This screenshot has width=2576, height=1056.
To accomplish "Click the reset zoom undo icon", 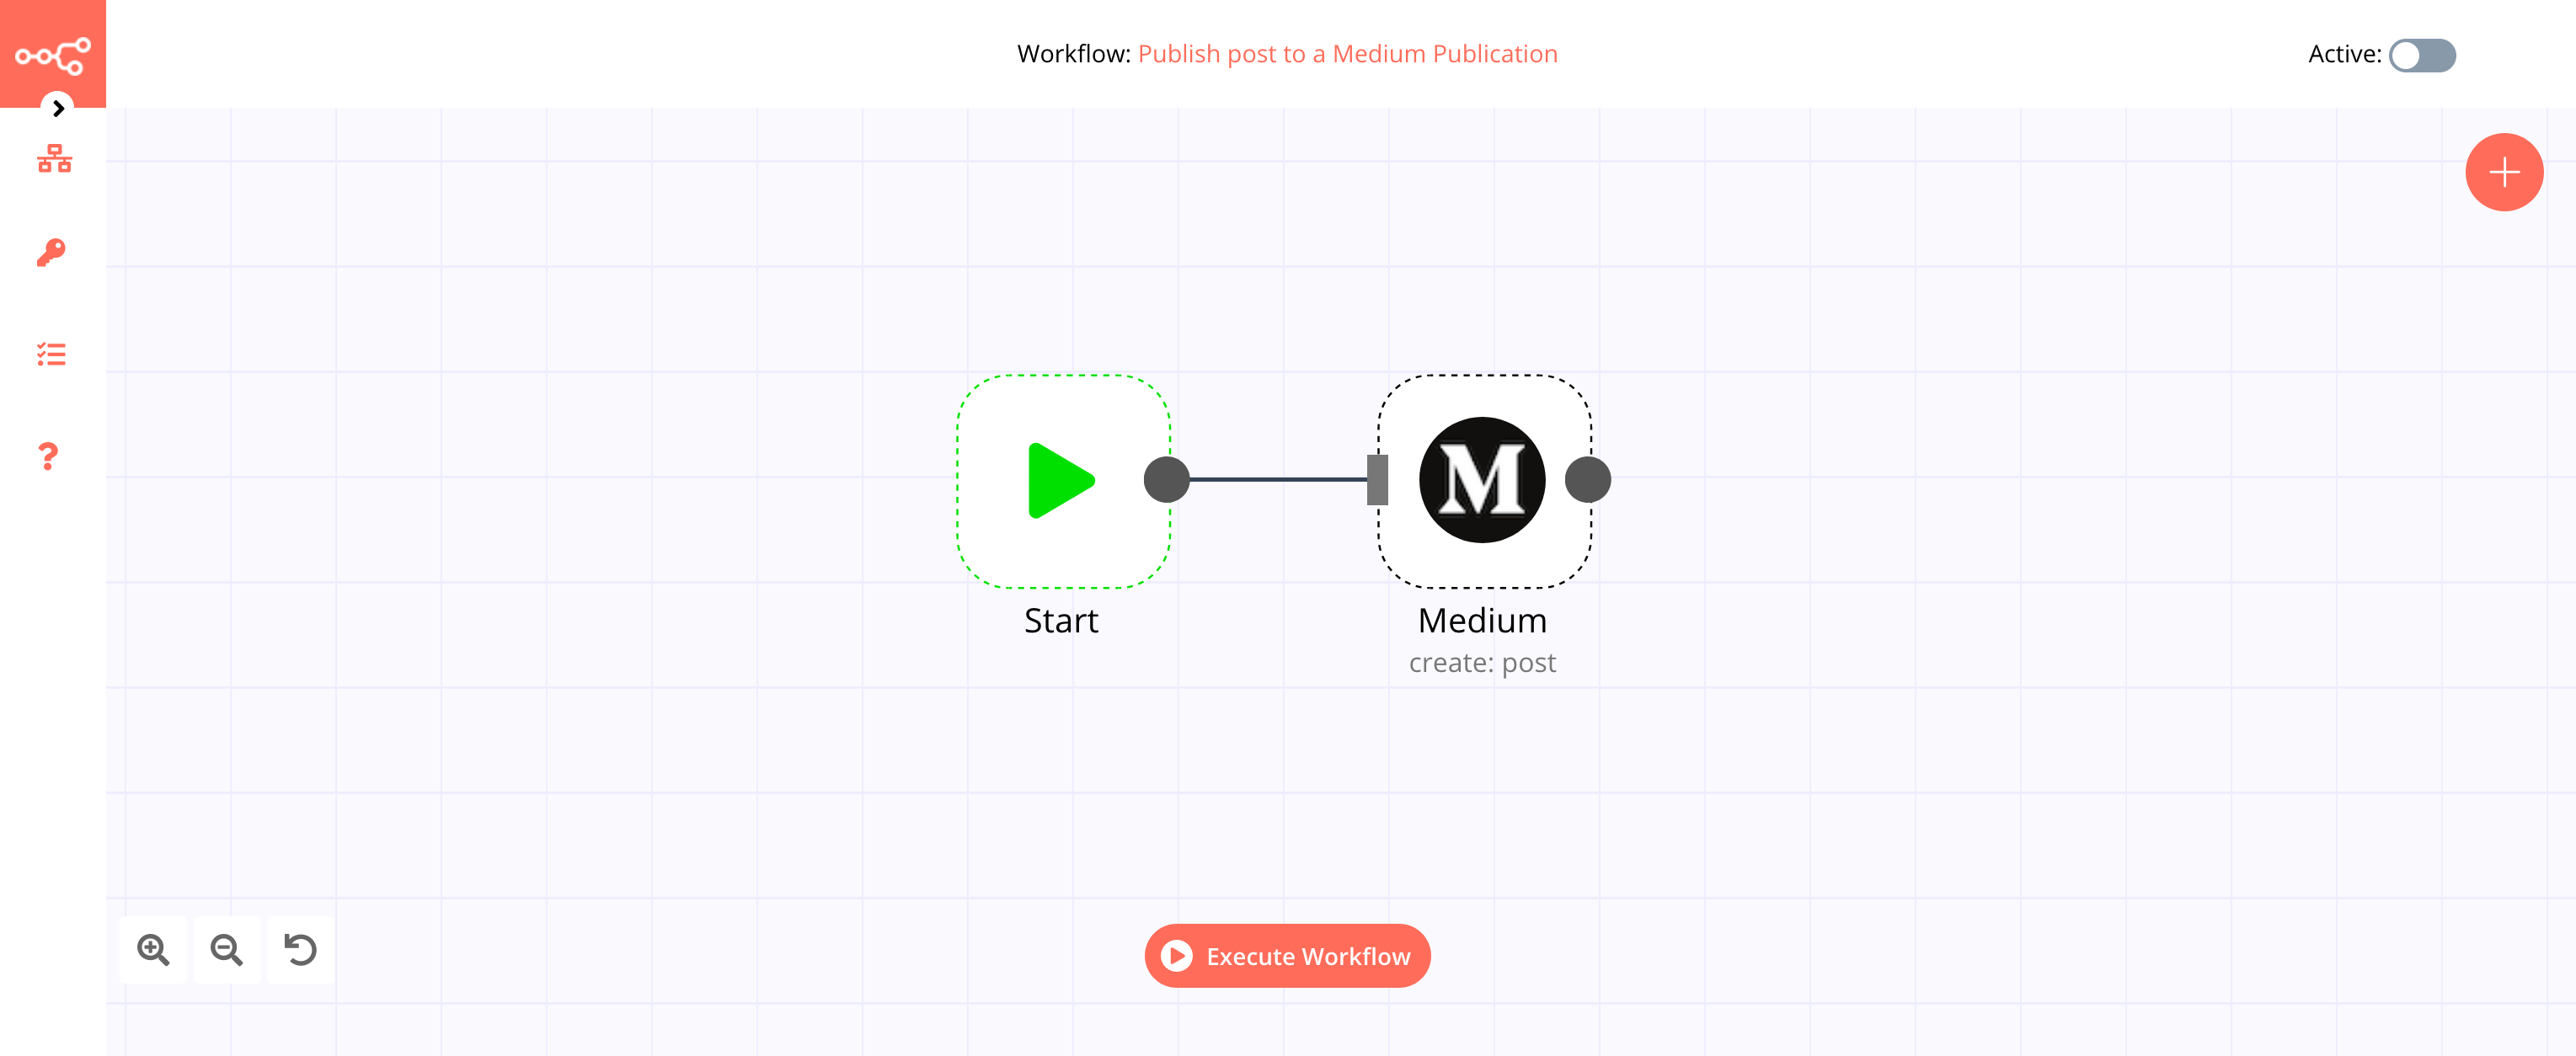I will coord(299,949).
